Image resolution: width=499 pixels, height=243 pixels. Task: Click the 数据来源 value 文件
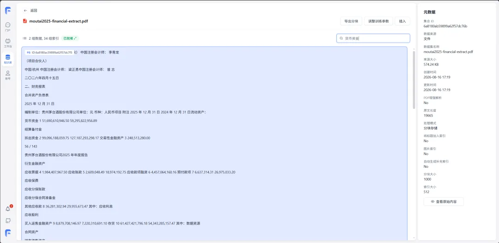427,39
